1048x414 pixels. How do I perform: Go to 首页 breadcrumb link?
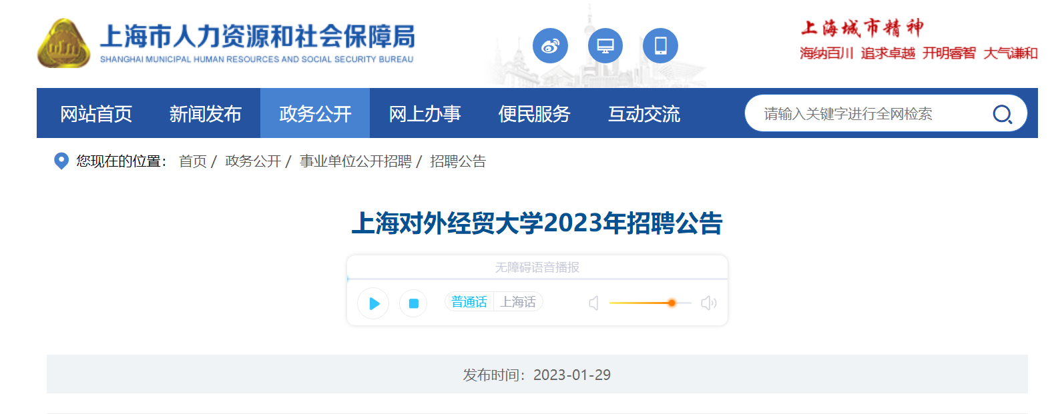click(193, 161)
